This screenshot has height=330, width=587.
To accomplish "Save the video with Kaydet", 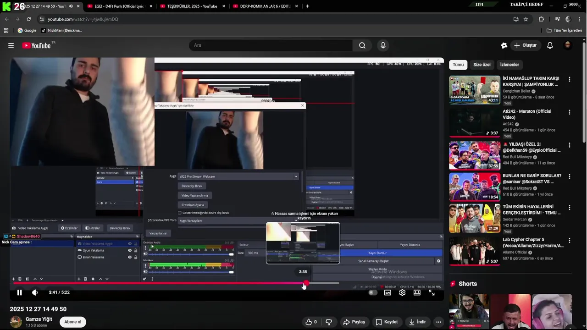I will pyautogui.click(x=387, y=322).
